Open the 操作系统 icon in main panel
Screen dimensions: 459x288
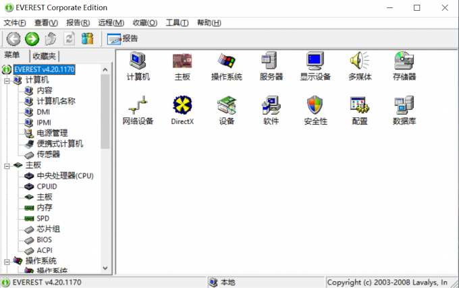pyautogui.click(x=226, y=61)
